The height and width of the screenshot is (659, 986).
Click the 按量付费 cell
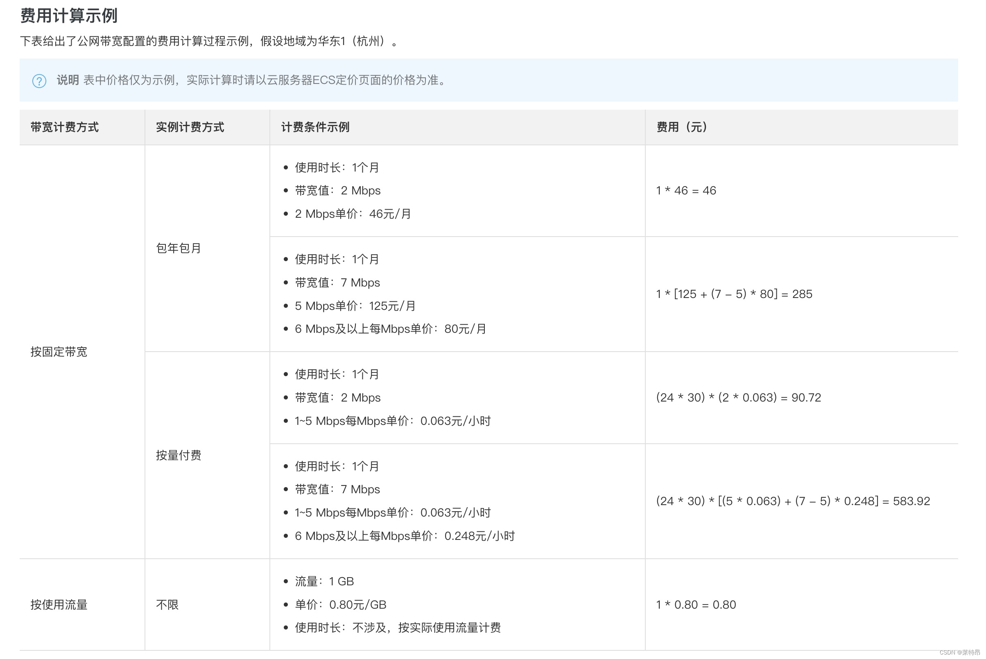[178, 455]
